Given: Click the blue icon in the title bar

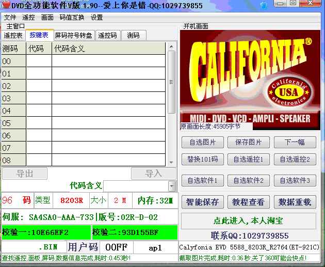Looking at the screenshot, I should (x=264, y=5).
